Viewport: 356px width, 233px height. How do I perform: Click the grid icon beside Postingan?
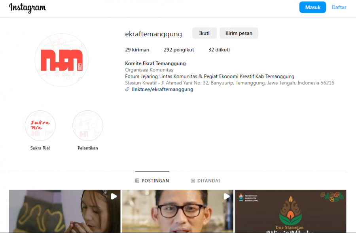pyautogui.click(x=137, y=181)
